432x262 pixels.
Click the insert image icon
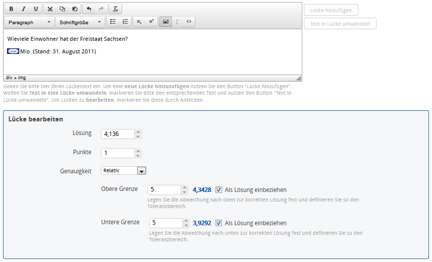(166, 22)
